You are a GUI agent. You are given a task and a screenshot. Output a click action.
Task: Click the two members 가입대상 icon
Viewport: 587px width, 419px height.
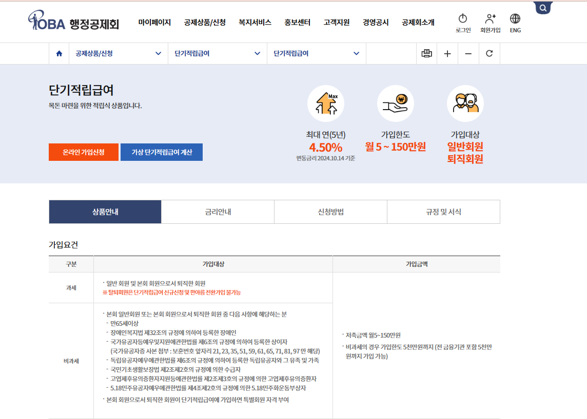(465, 103)
